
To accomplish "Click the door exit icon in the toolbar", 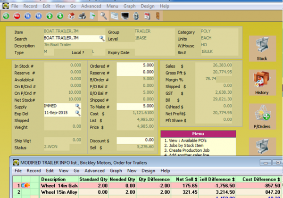I will pyautogui.click(x=158, y=16).
